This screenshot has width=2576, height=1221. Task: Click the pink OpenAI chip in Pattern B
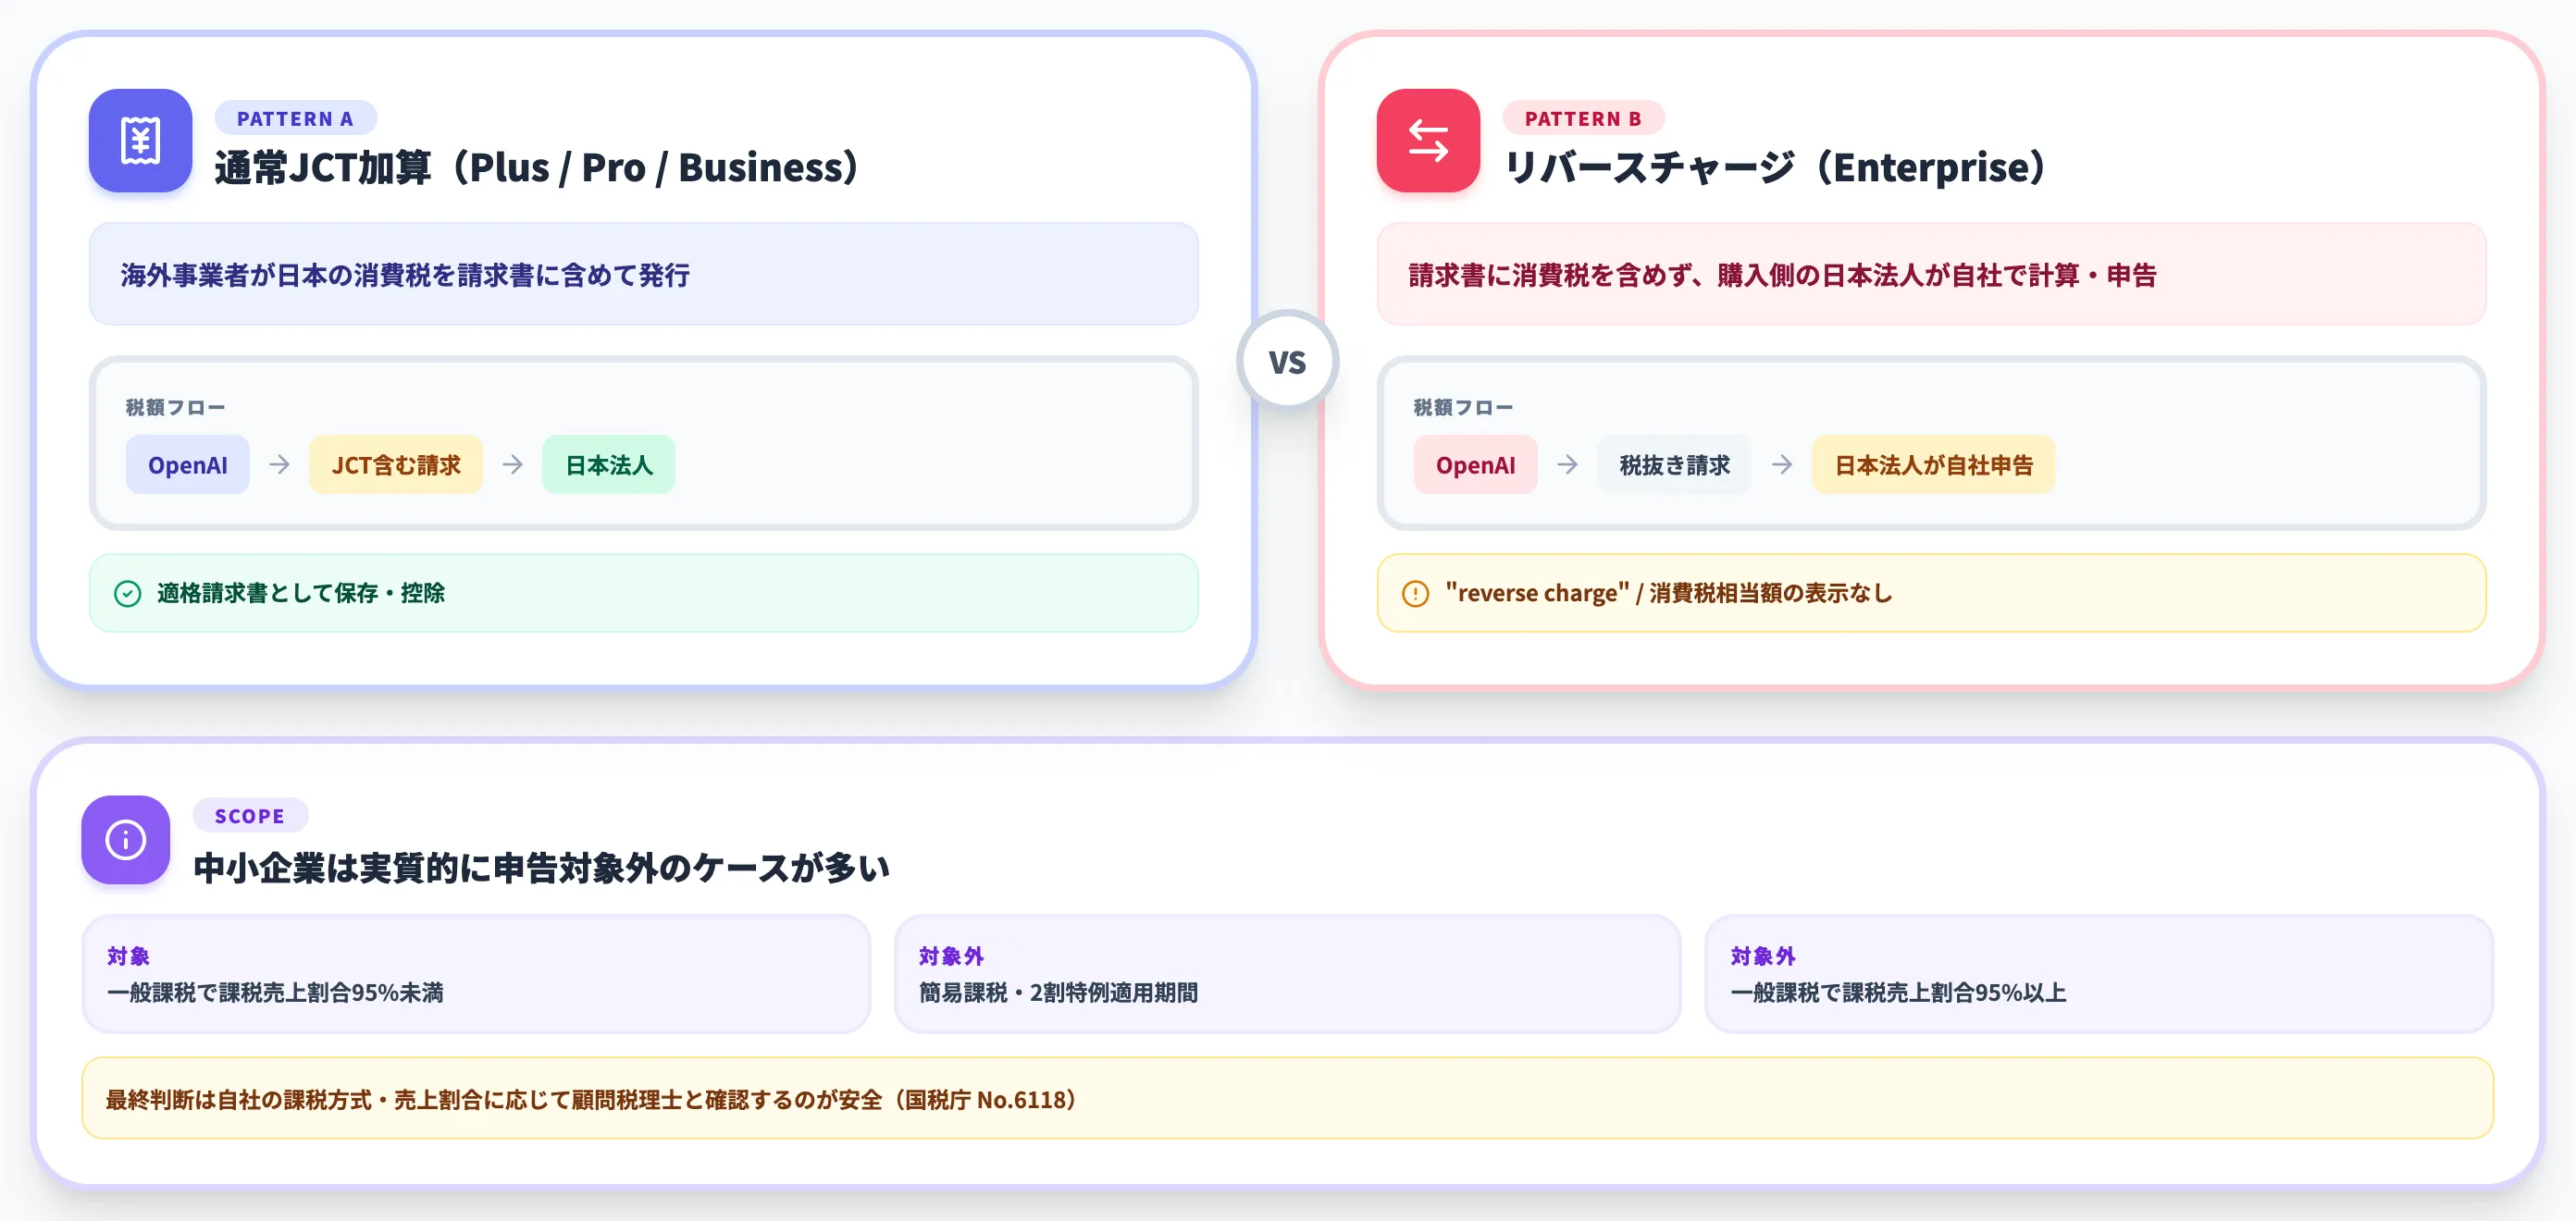click(x=1475, y=465)
